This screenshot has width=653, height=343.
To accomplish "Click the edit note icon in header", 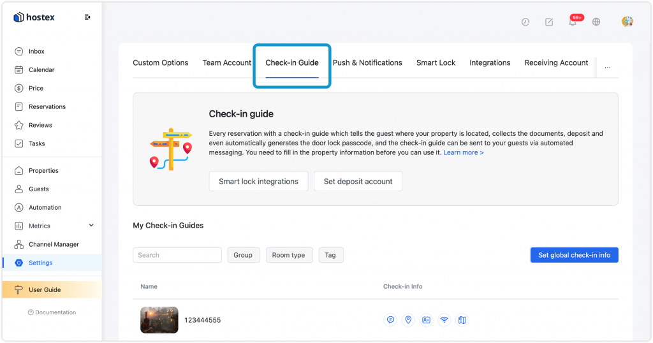I will point(549,22).
